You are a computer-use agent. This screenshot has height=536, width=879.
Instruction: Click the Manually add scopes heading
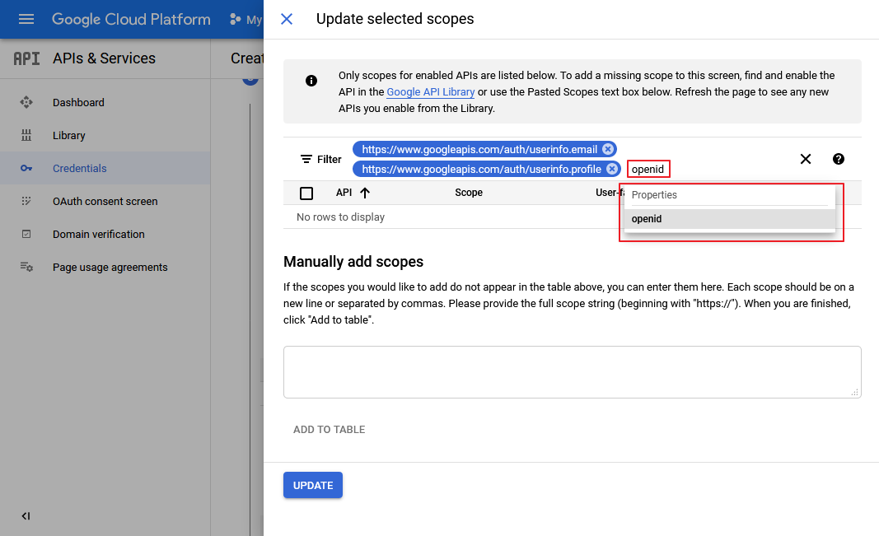coord(353,262)
